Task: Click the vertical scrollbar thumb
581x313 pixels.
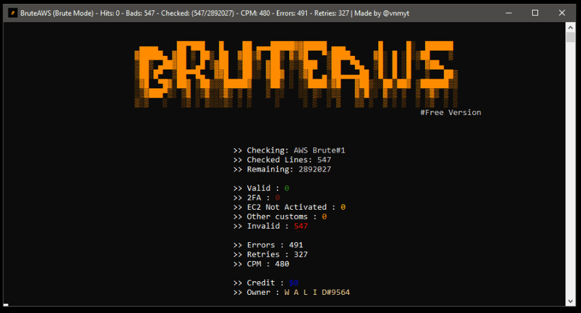Action: coord(570,38)
